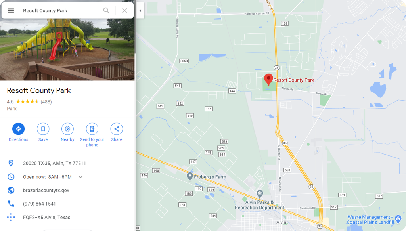Call phone number (979) 864-1541
This screenshot has height=231, width=406.
coord(39,204)
